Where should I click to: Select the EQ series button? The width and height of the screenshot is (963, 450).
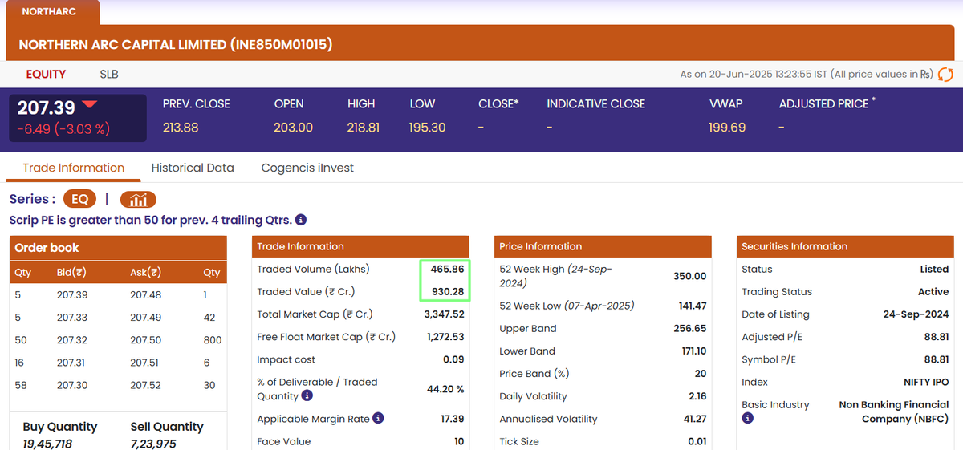(80, 200)
